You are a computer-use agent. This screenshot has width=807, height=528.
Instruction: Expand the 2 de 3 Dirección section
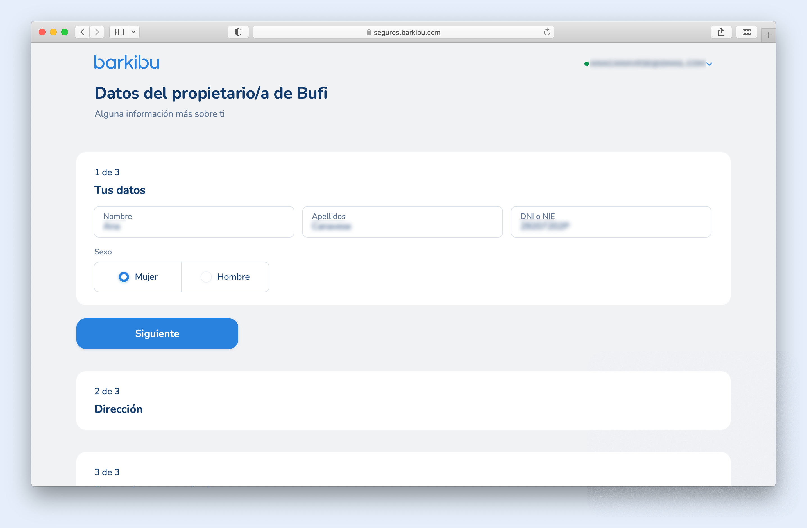point(403,400)
